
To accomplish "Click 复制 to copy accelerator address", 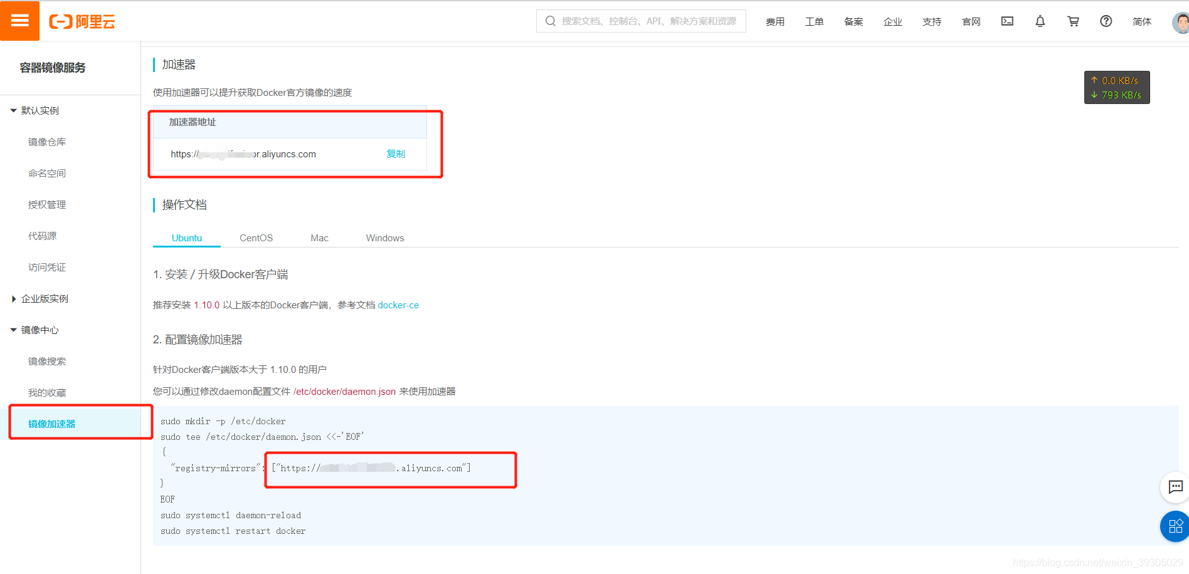I will click(396, 154).
